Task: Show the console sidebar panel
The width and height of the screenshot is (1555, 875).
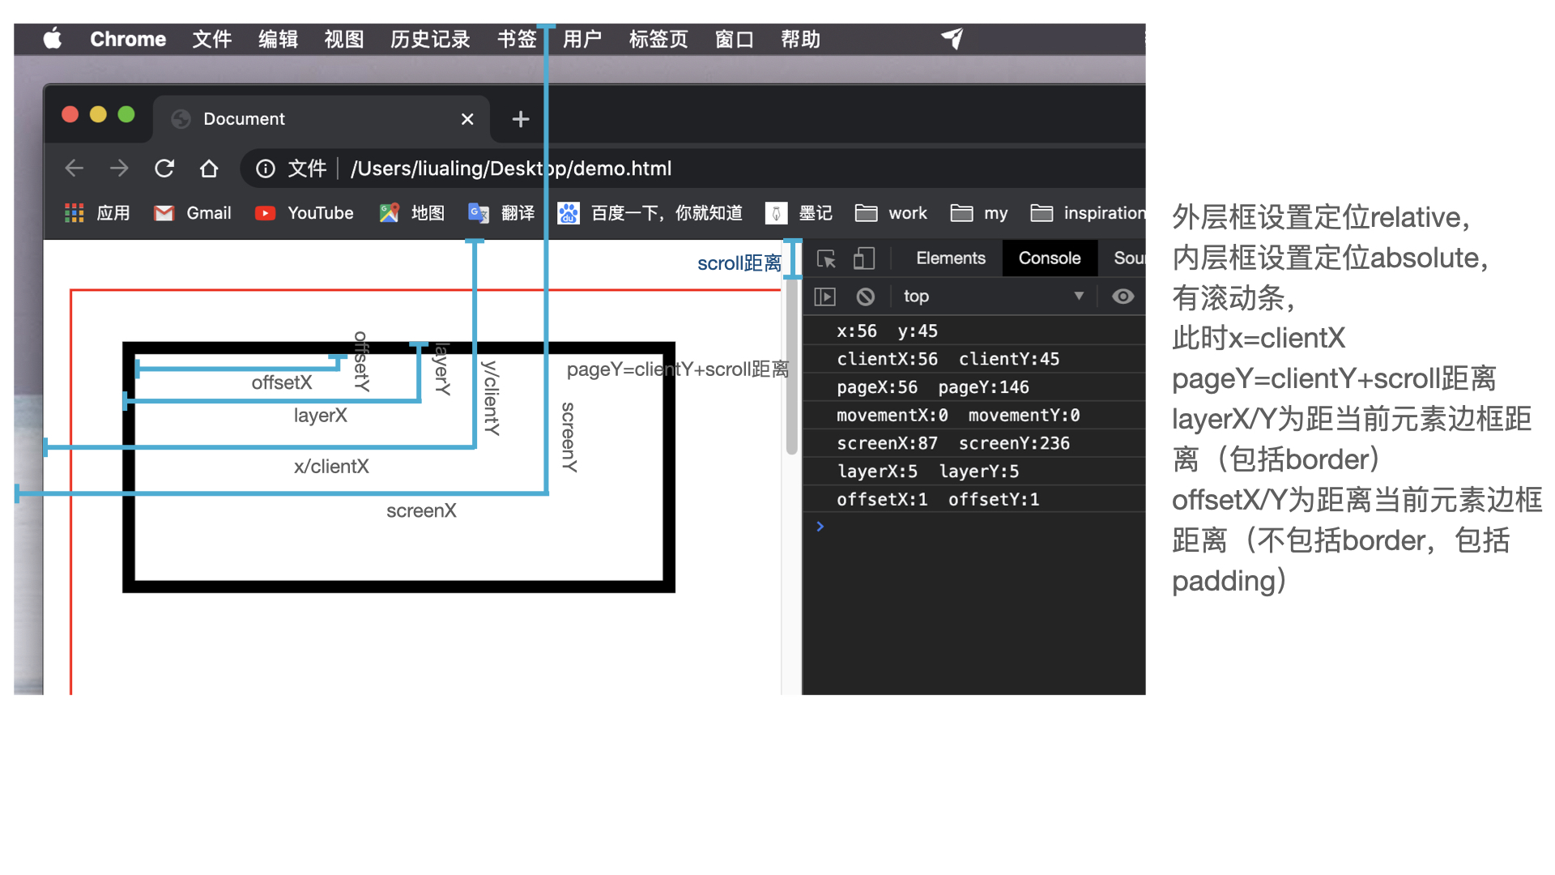Action: click(x=824, y=296)
